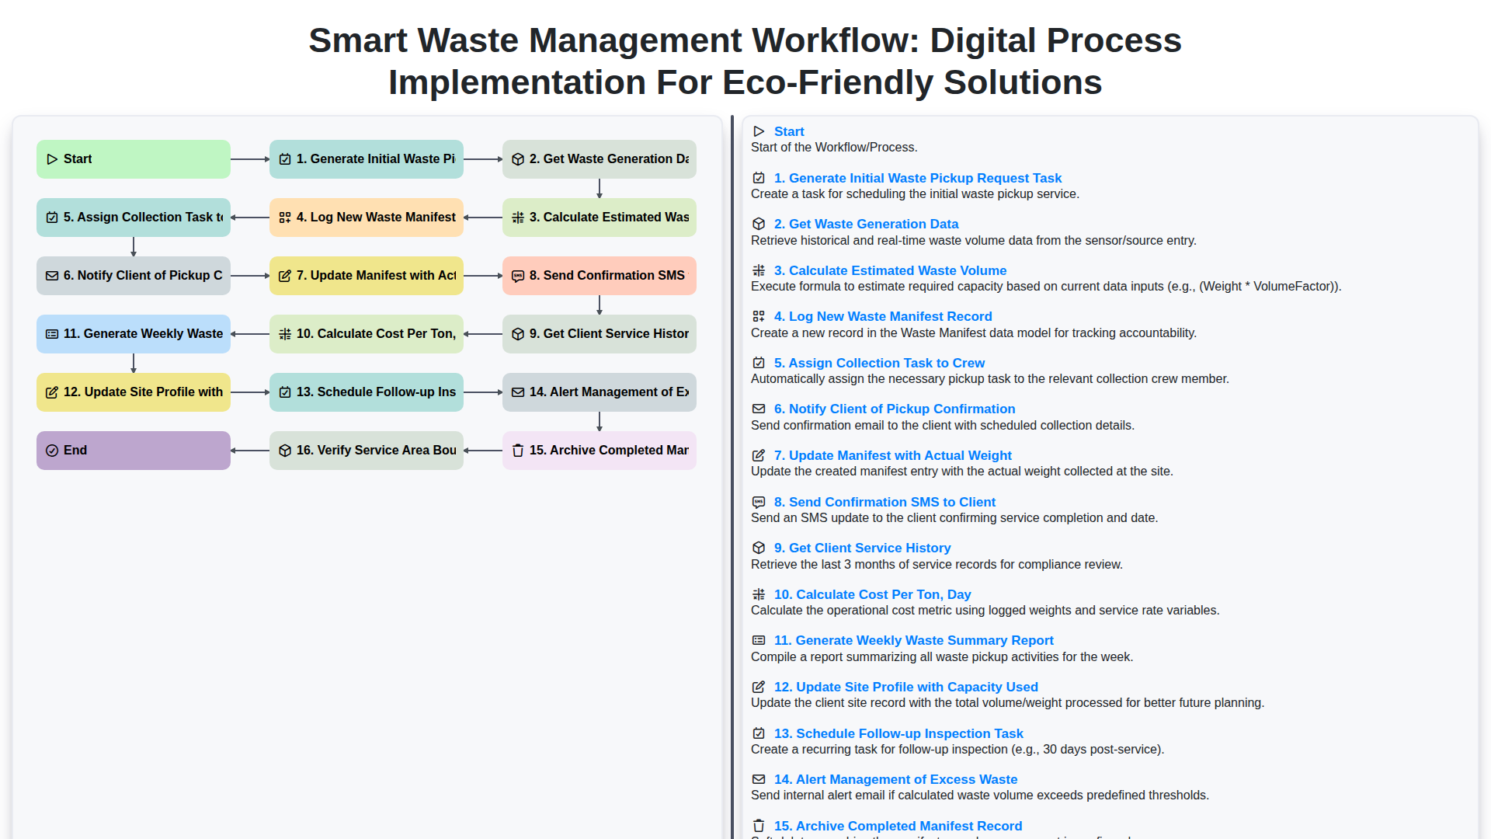Click the trash icon on node 15 Archive Completed Manifest
Image resolution: width=1491 pixels, height=839 pixels.
517,450
